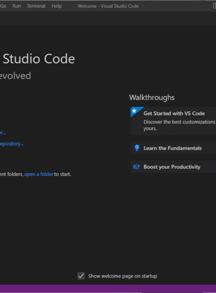
Task: Open the Terminal menu
Action: pyautogui.click(x=36, y=6)
